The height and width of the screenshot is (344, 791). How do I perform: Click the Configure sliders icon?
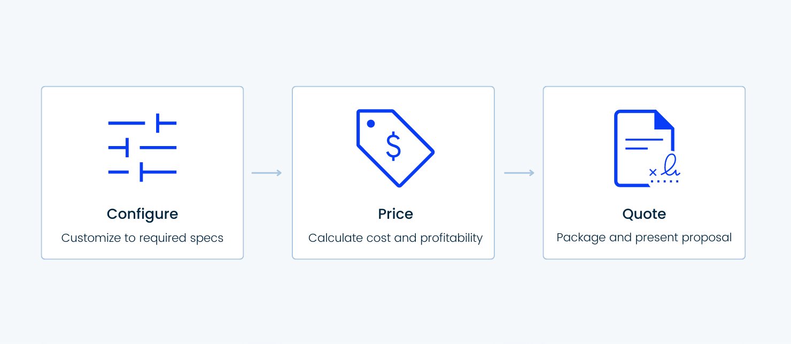(x=142, y=148)
